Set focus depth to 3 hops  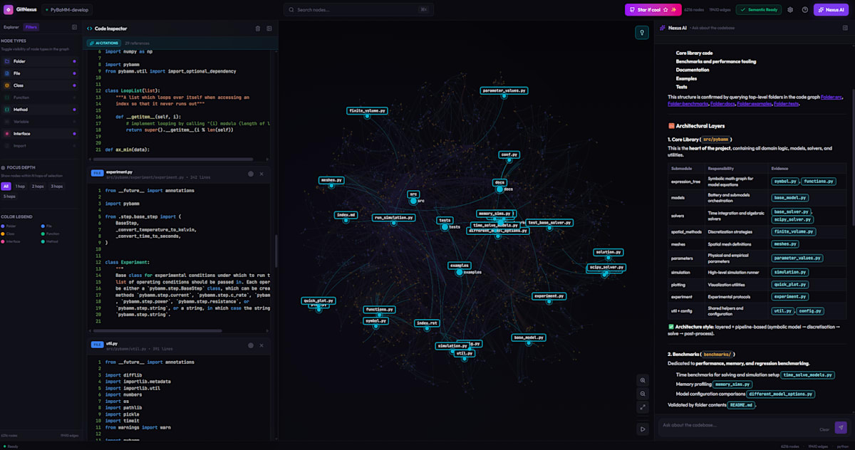56,187
